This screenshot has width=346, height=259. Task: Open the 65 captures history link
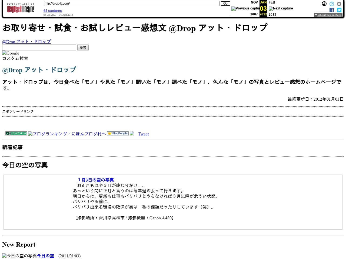[x=52, y=11]
